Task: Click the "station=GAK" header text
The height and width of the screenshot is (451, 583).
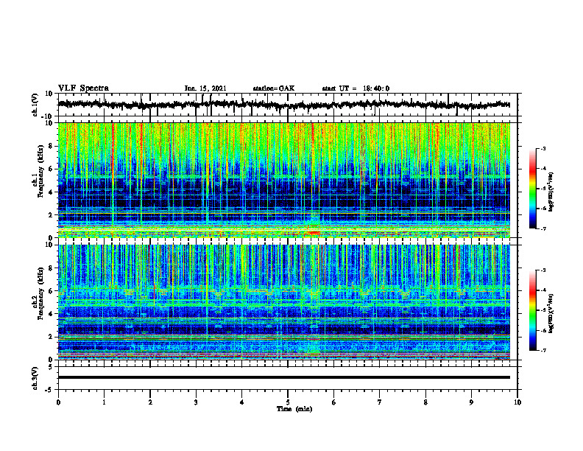Action: (x=274, y=88)
